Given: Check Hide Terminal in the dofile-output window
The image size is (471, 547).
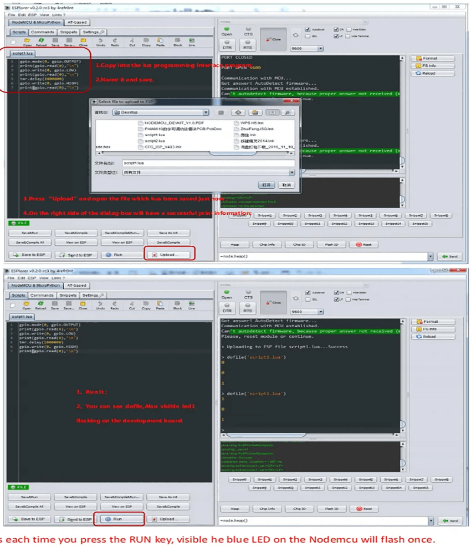Looking at the screenshot, I should 349,300.
